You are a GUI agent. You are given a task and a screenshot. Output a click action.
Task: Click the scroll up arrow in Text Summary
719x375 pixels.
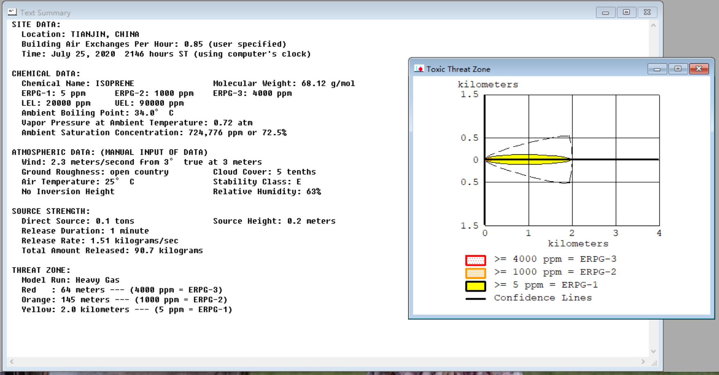(654, 25)
